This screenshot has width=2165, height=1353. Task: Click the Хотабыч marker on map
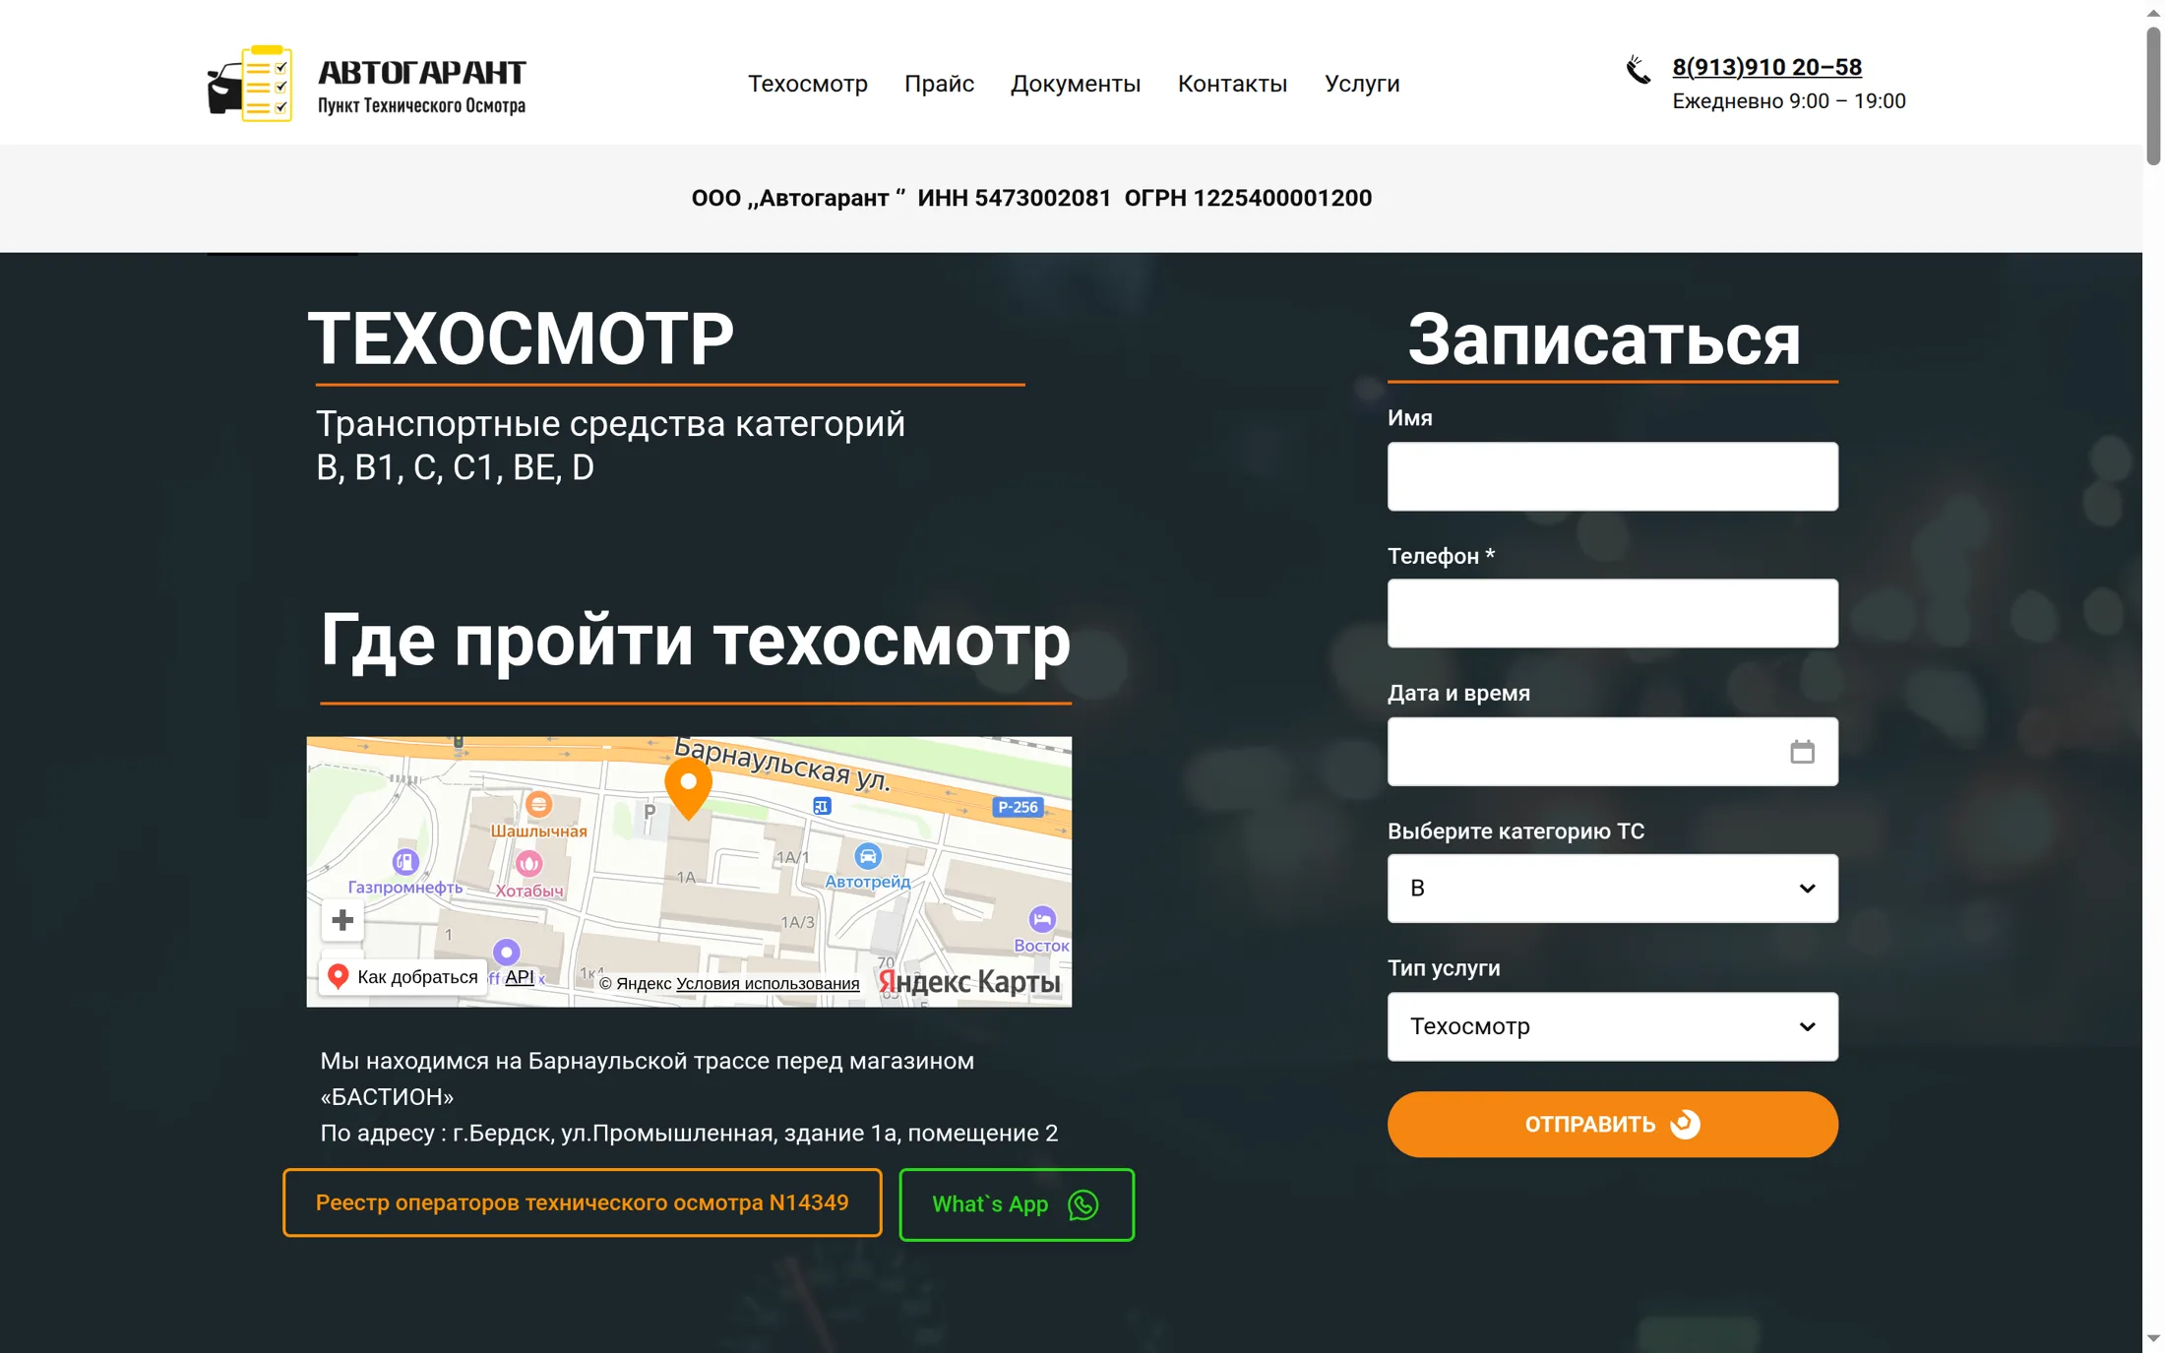point(529,863)
